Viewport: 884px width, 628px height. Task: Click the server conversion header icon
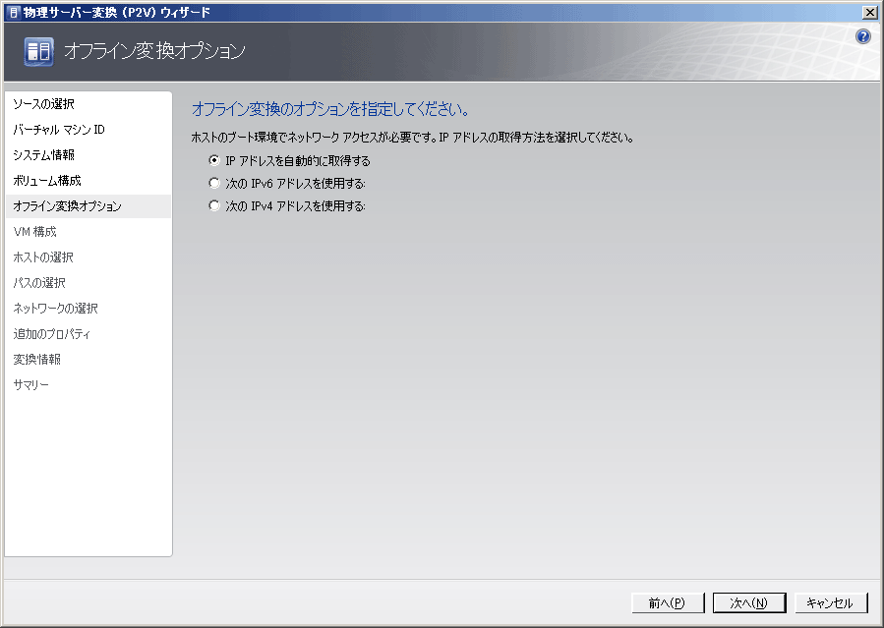(39, 51)
